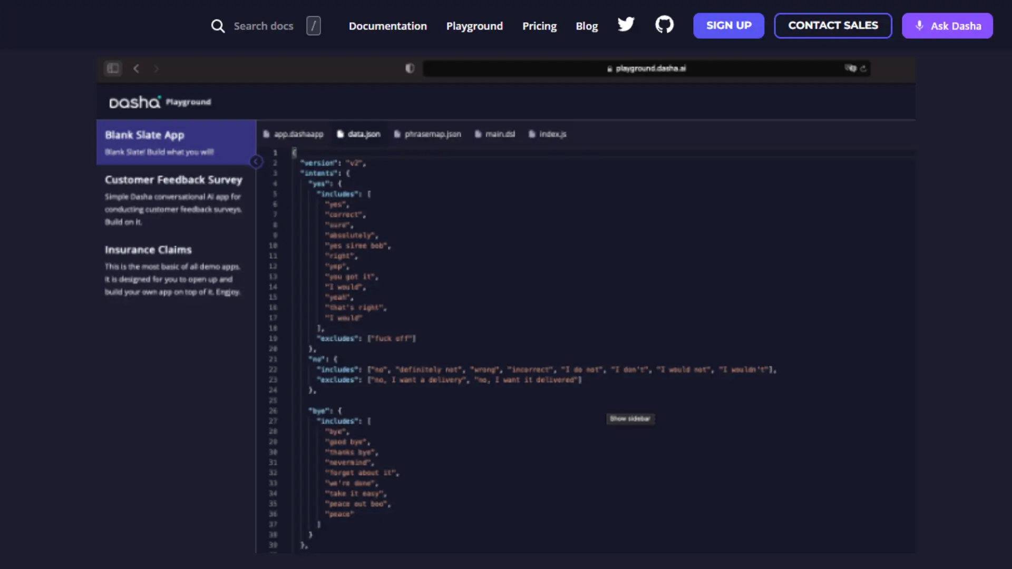Click the browser sidebar toggle icon

pos(113,68)
